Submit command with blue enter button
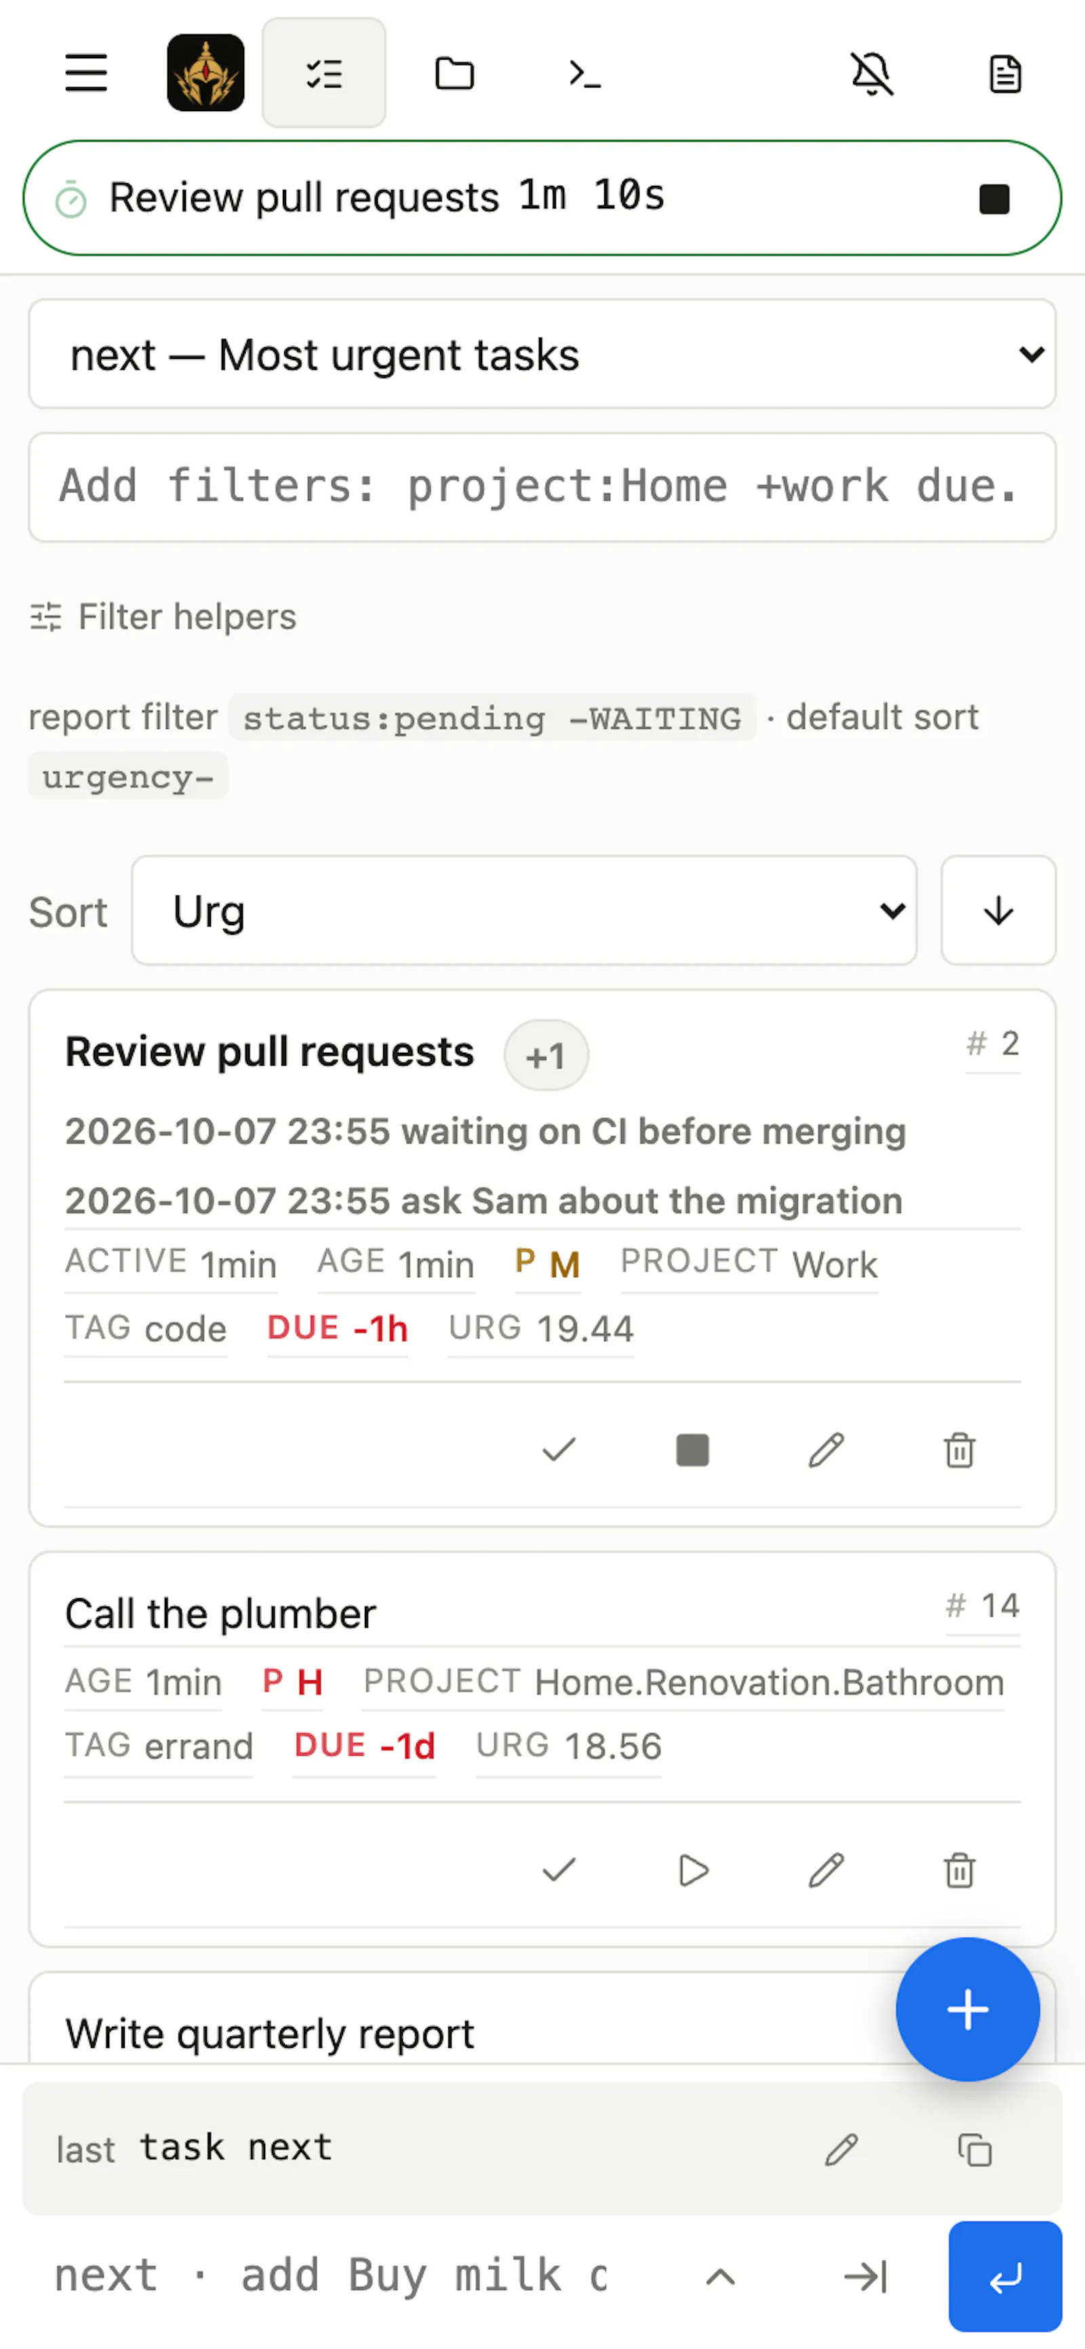 (x=1005, y=2277)
